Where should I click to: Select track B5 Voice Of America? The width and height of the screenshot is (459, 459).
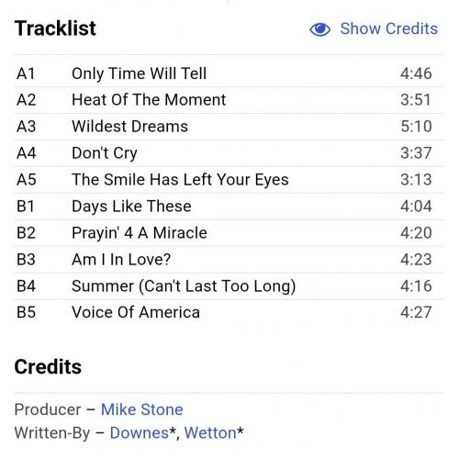[x=229, y=313]
